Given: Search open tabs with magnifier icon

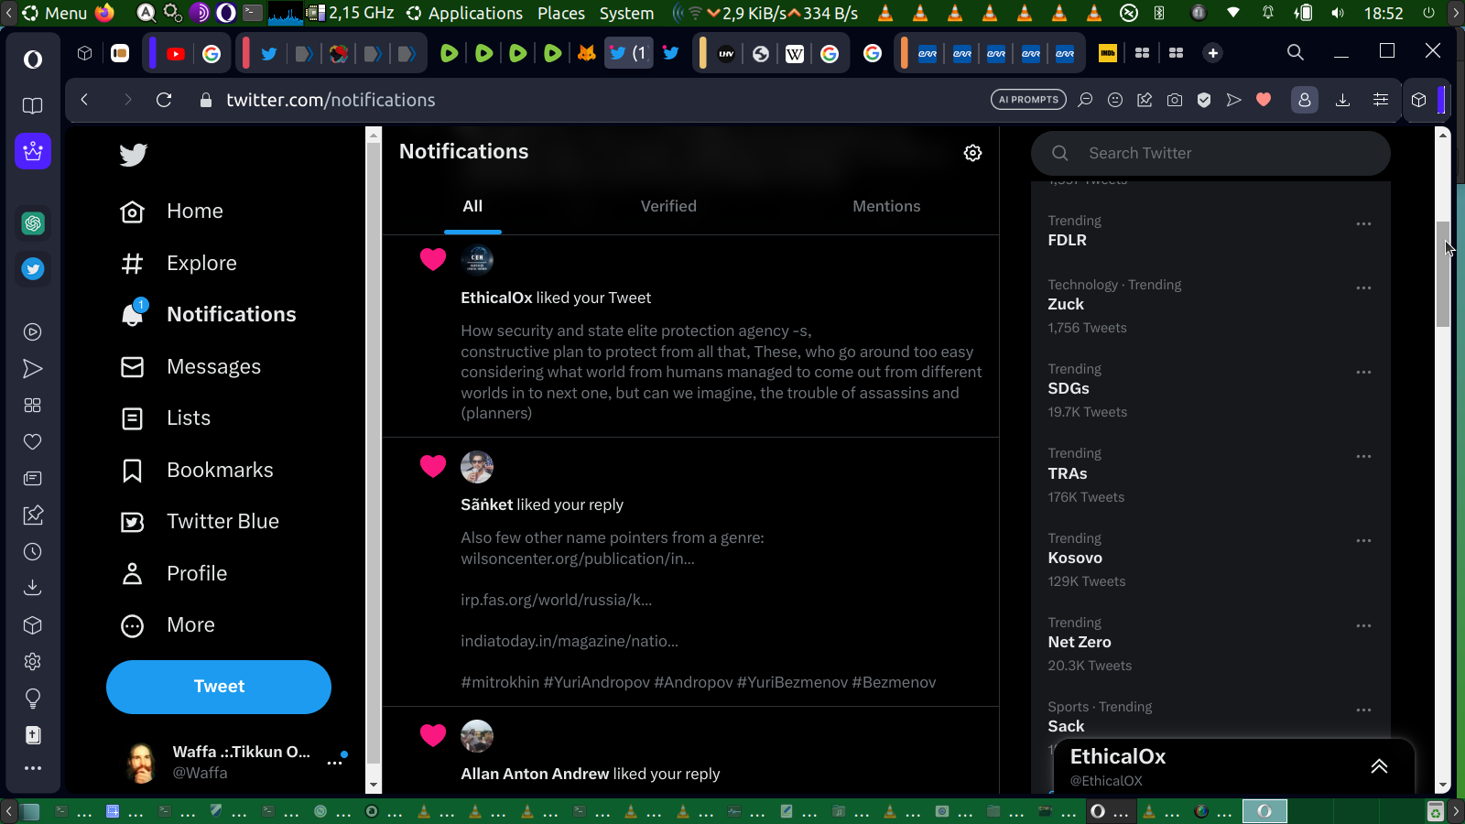Looking at the screenshot, I should [x=1296, y=52].
